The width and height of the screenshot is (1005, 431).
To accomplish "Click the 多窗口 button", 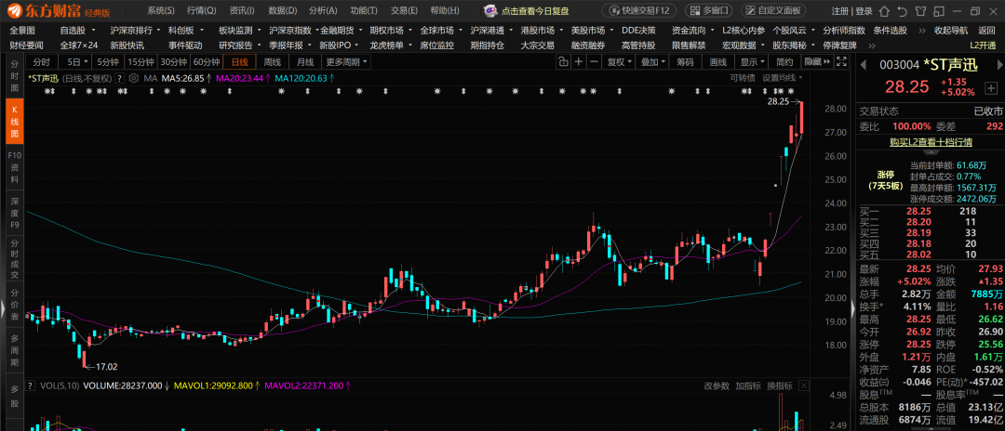I will (x=709, y=11).
